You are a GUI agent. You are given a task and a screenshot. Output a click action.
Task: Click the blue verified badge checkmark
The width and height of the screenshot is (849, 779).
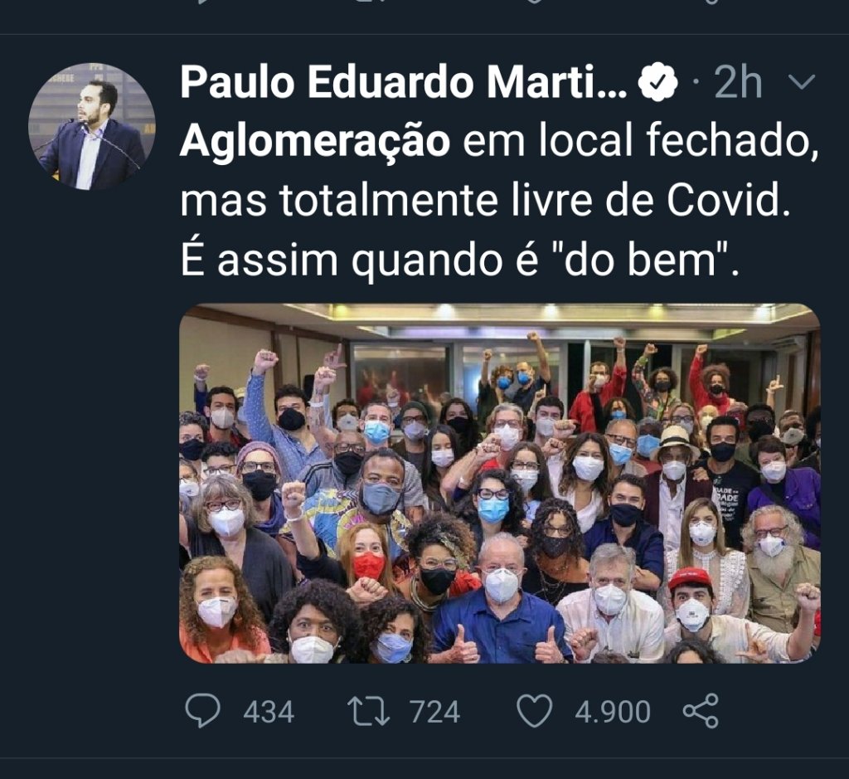[657, 82]
